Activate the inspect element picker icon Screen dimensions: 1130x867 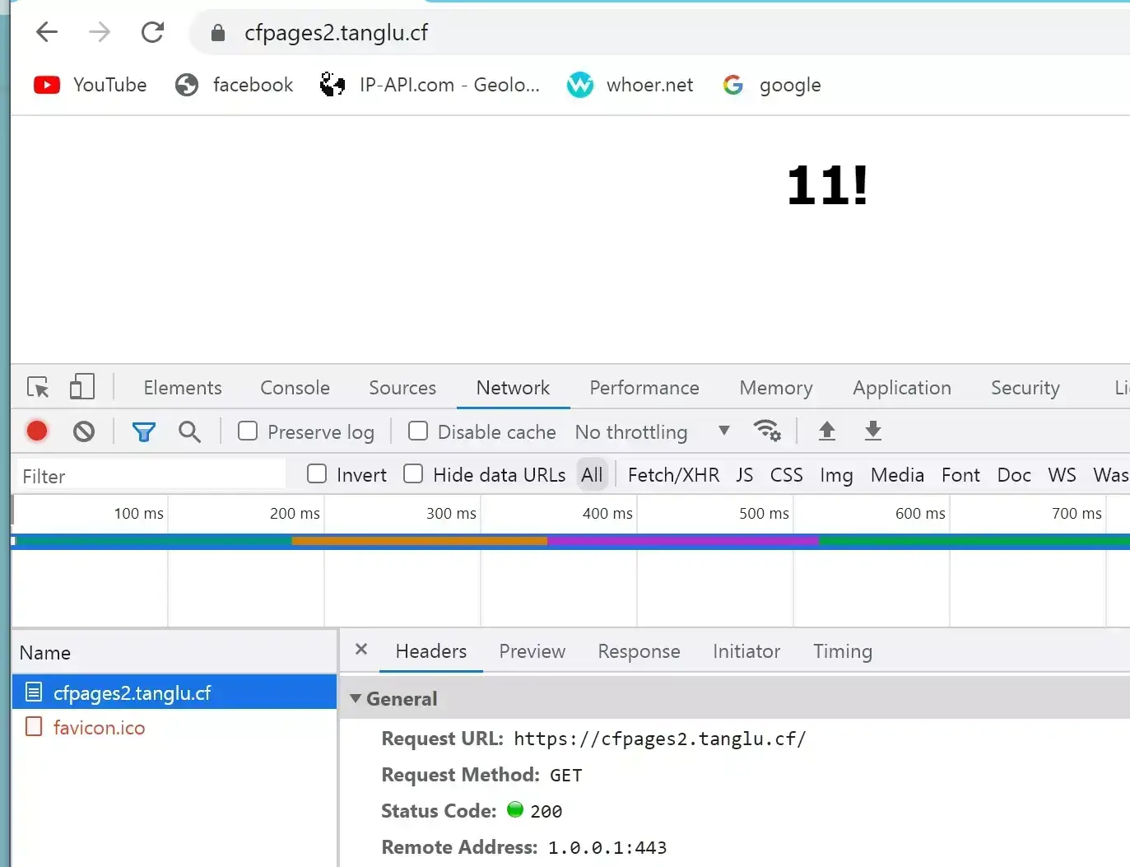(x=38, y=387)
